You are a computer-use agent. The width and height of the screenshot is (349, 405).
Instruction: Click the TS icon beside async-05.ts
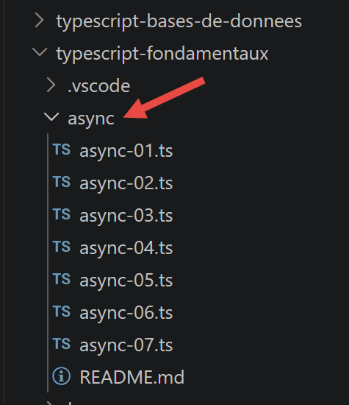[x=62, y=279]
